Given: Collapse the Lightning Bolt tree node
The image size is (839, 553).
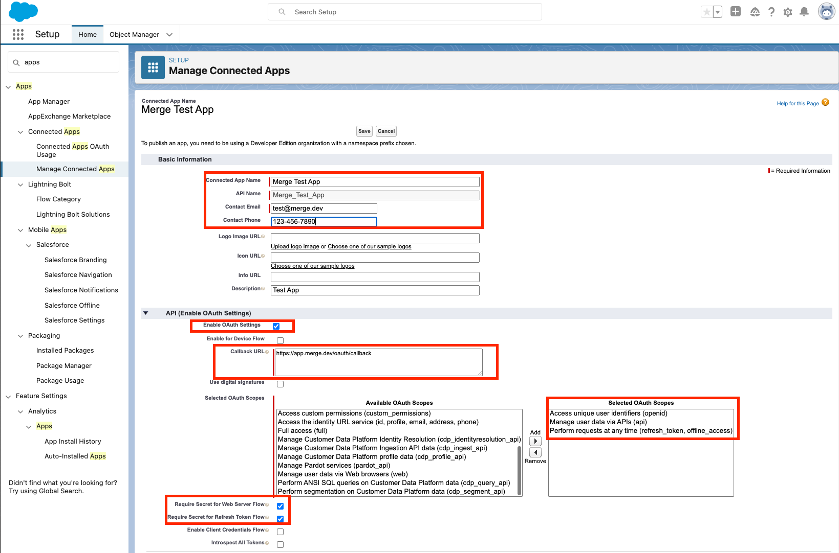Looking at the screenshot, I should tap(20, 185).
